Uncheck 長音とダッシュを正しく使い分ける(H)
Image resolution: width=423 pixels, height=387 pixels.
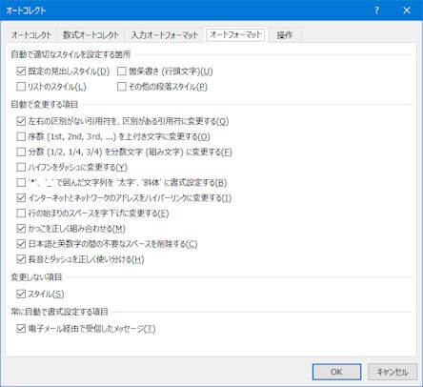point(21,259)
